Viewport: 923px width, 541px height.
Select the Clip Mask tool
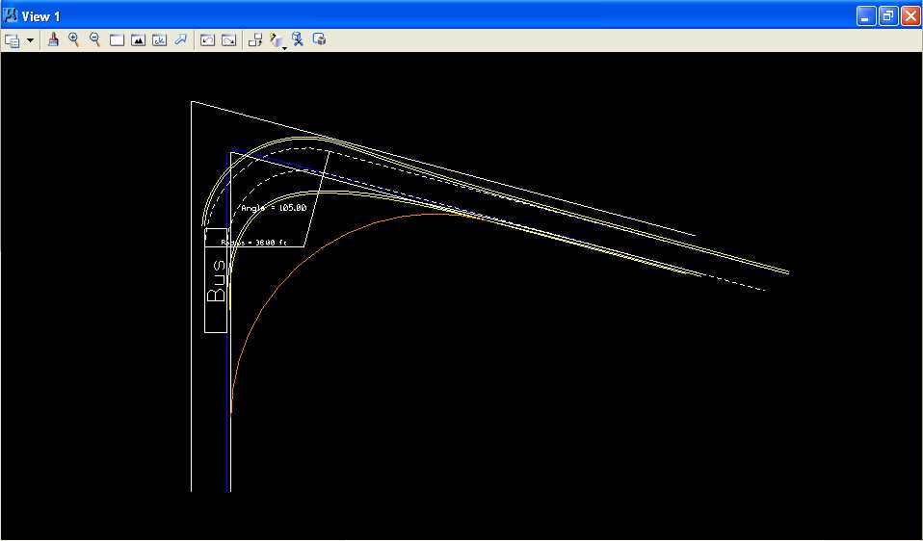pos(320,39)
